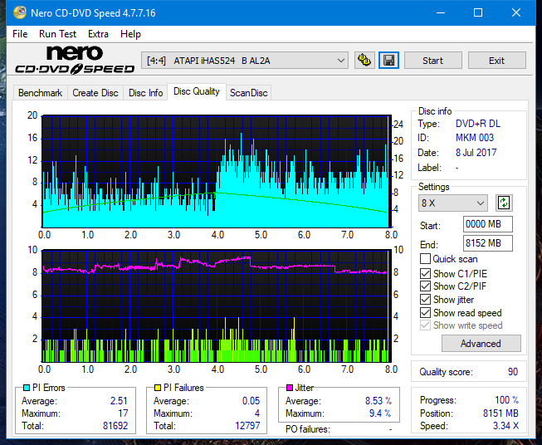This screenshot has height=445, width=542.
Task: Toggle the Show C1/PIE checkbox
Action: pos(425,273)
